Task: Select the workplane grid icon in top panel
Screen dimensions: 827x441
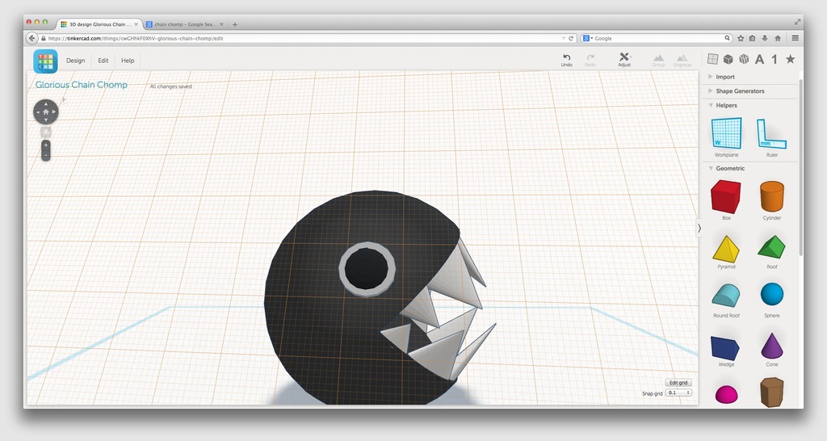Action: [712, 59]
